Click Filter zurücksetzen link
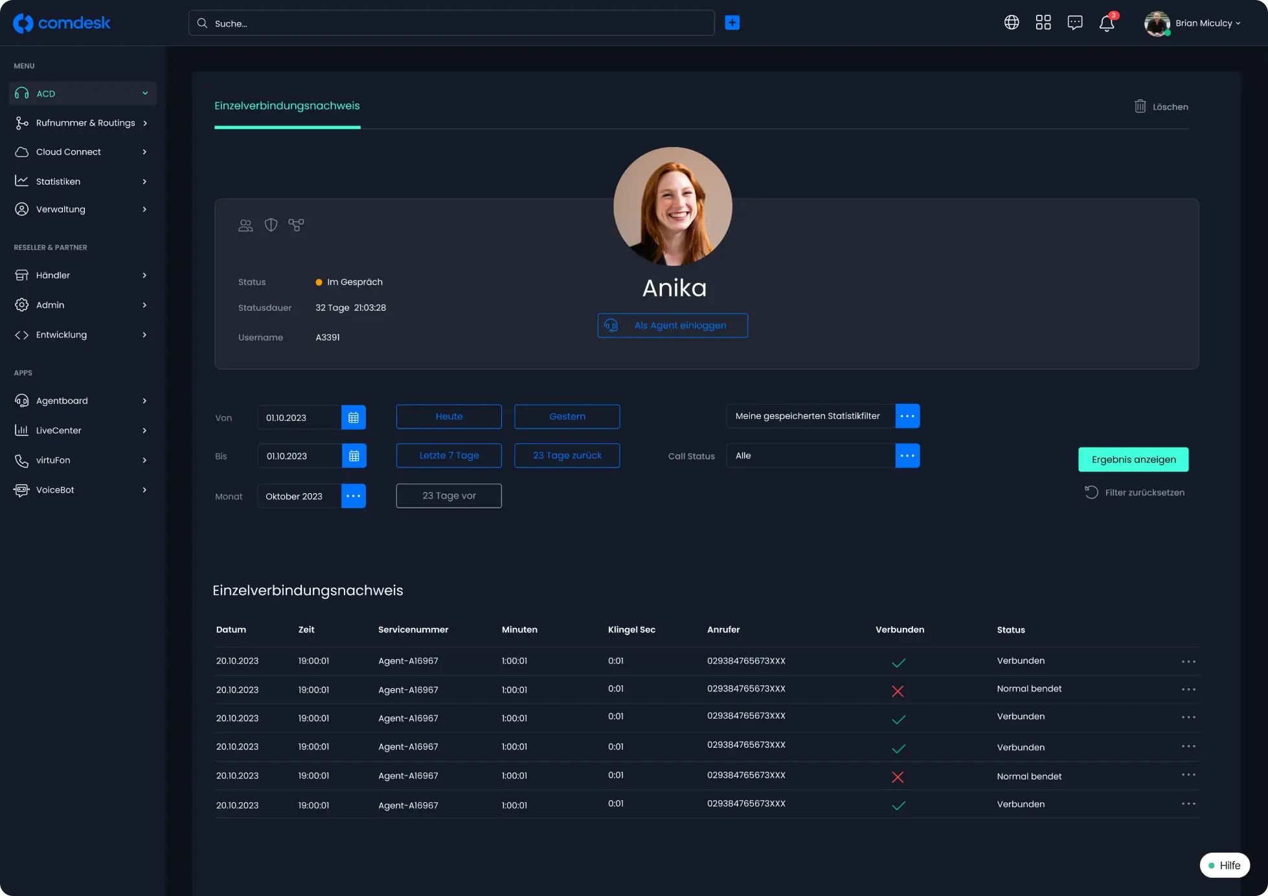This screenshot has height=896, width=1268. [x=1135, y=493]
